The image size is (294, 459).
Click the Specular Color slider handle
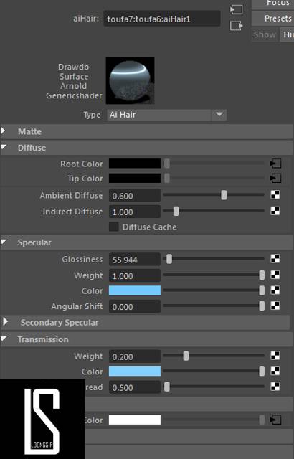(x=262, y=290)
